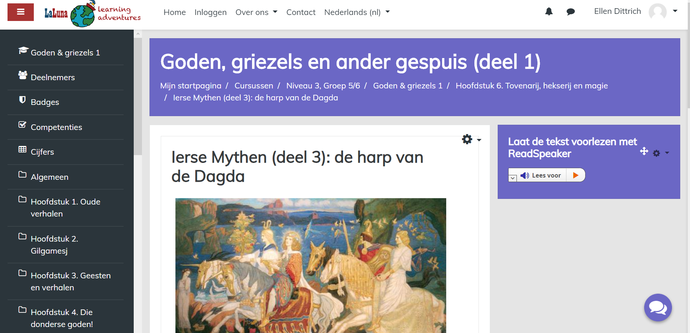
Task: Click the Laat de tekst voorlezen met ReadSpeaker heading
Action: (572, 148)
